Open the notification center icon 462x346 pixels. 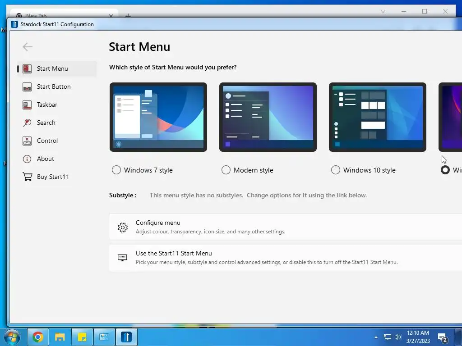[443, 338]
